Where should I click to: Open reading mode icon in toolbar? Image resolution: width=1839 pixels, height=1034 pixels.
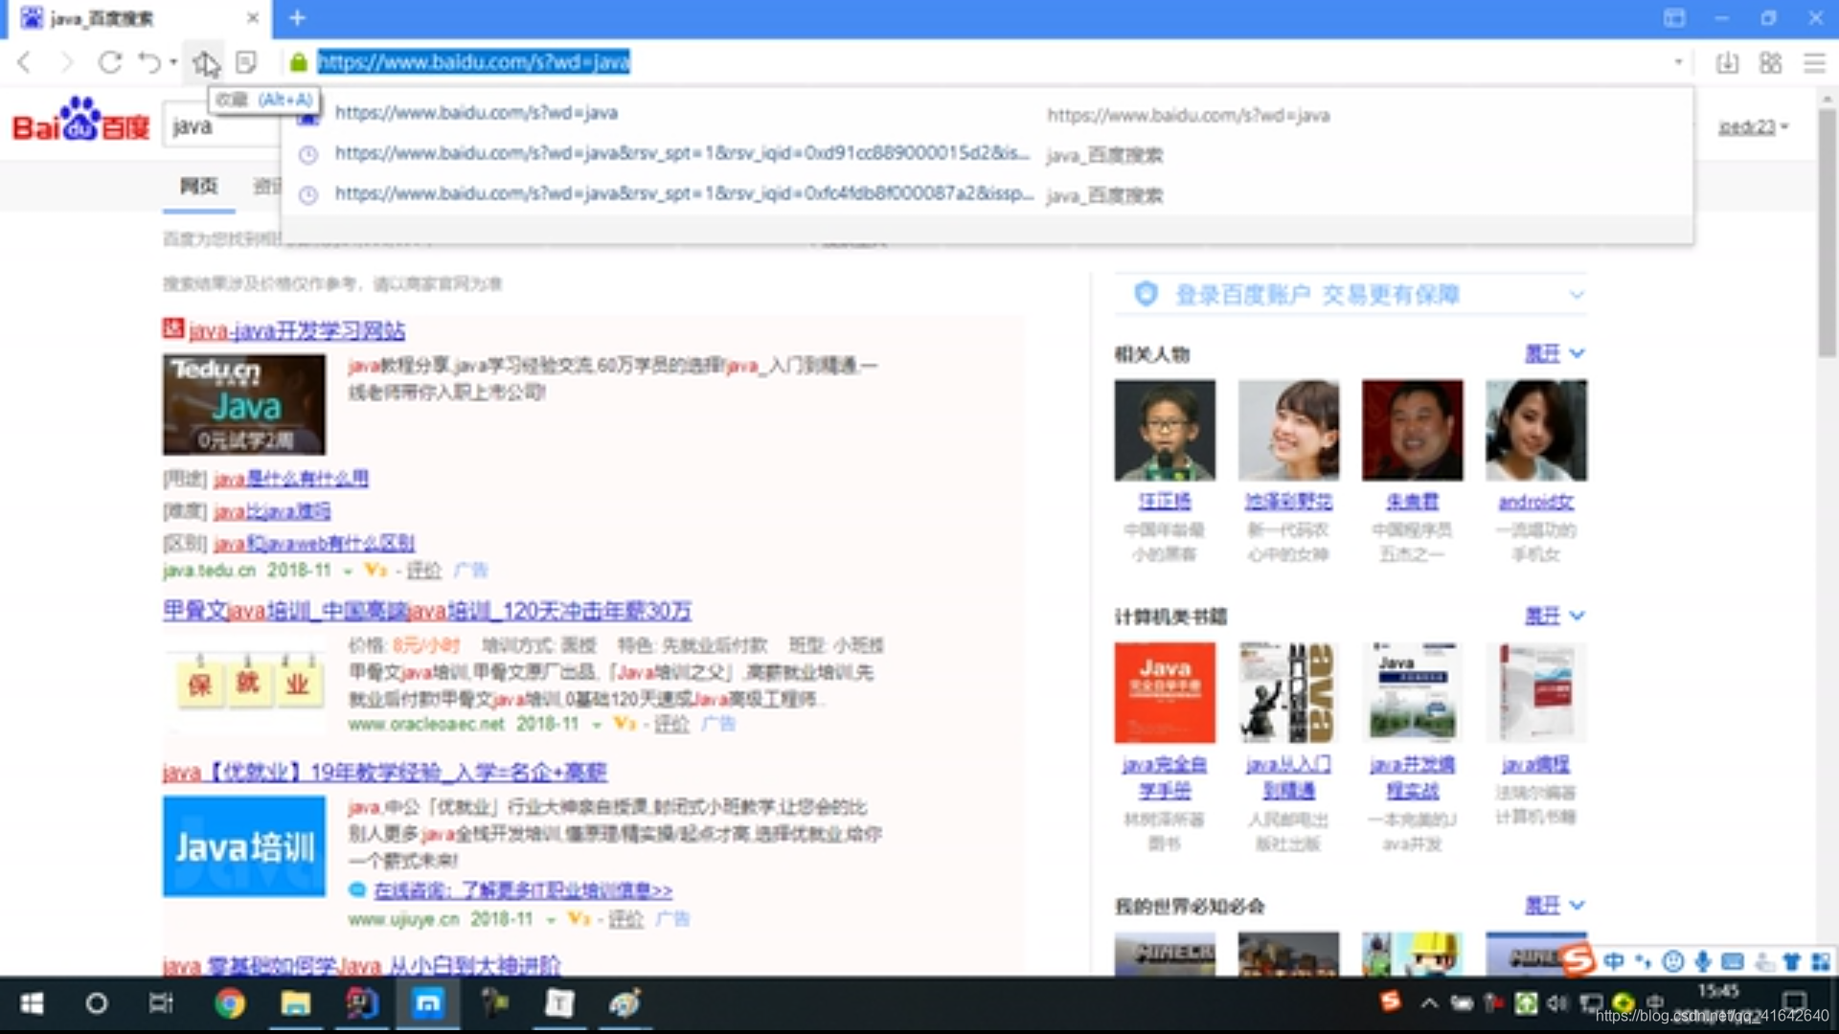pyautogui.click(x=246, y=63)
